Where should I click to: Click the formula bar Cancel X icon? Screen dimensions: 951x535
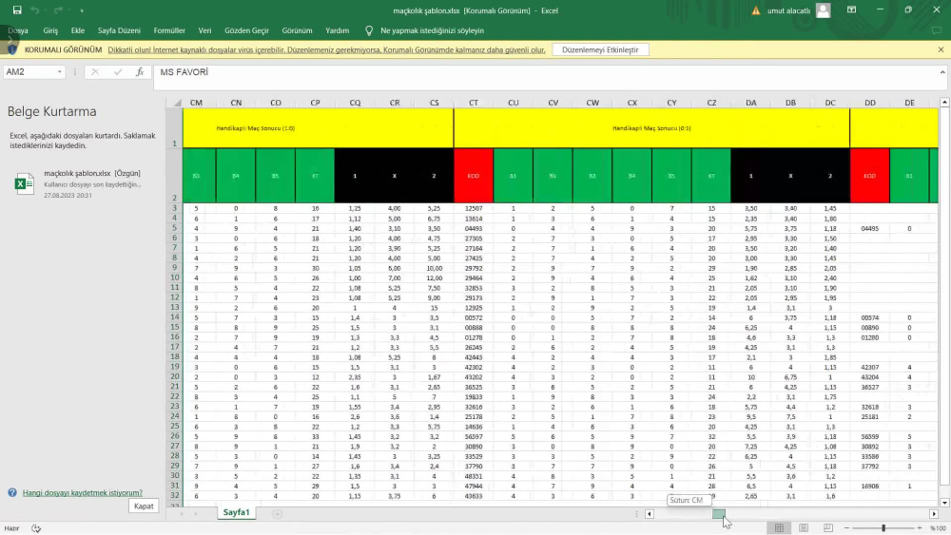pos(95,72)
